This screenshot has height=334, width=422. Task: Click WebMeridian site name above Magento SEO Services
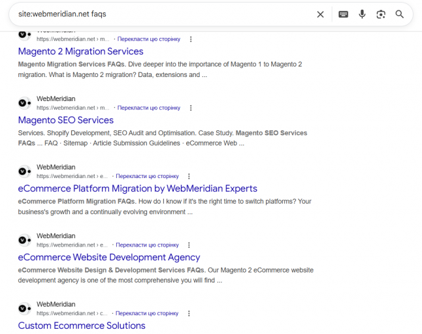(56, 99)
